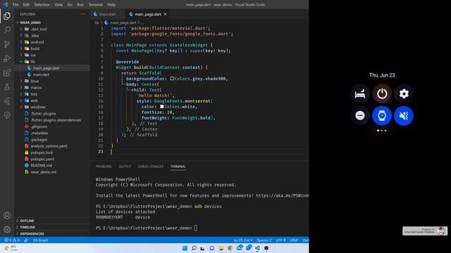Click the Explorer more actions ellipsis
Screen dimensions: 451x253
(83, 14)
